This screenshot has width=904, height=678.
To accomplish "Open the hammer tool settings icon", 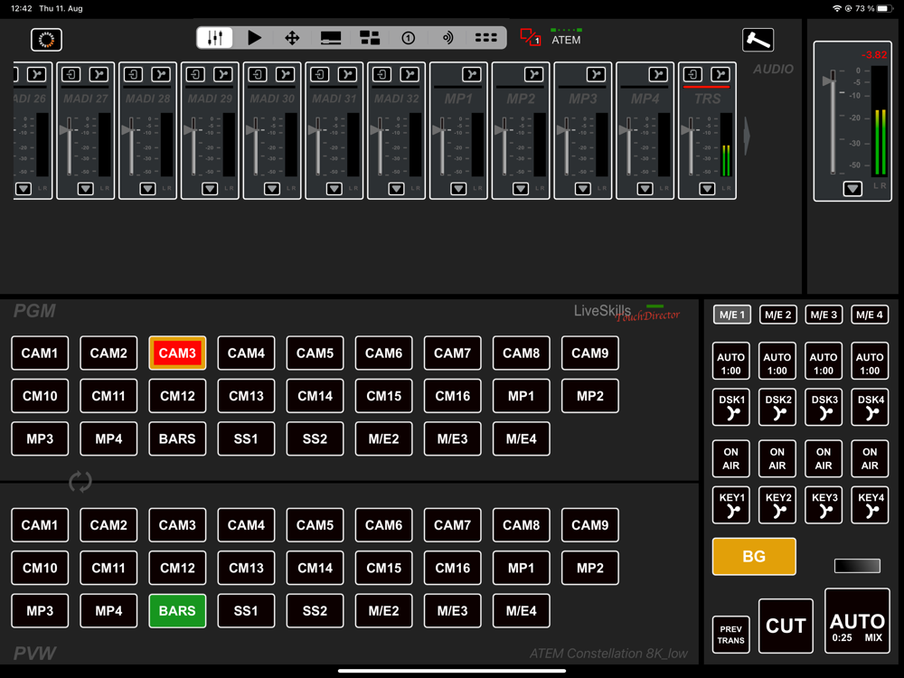I will point(758,39).
